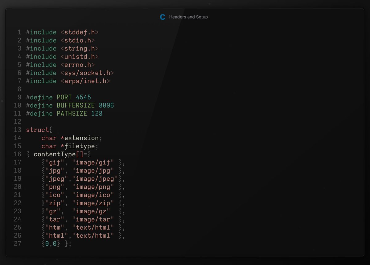Click line number 8 in gutter
The image size is (370, 265).
(19, 89)
